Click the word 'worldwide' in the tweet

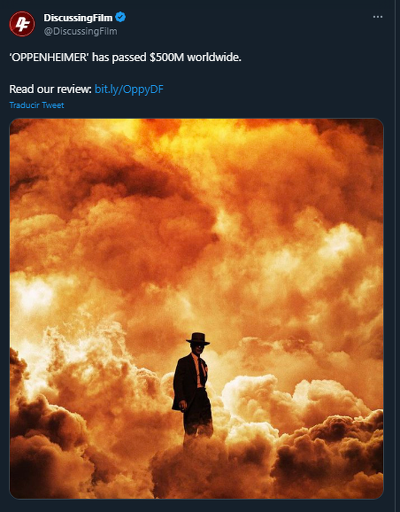(x=213, y=57)
